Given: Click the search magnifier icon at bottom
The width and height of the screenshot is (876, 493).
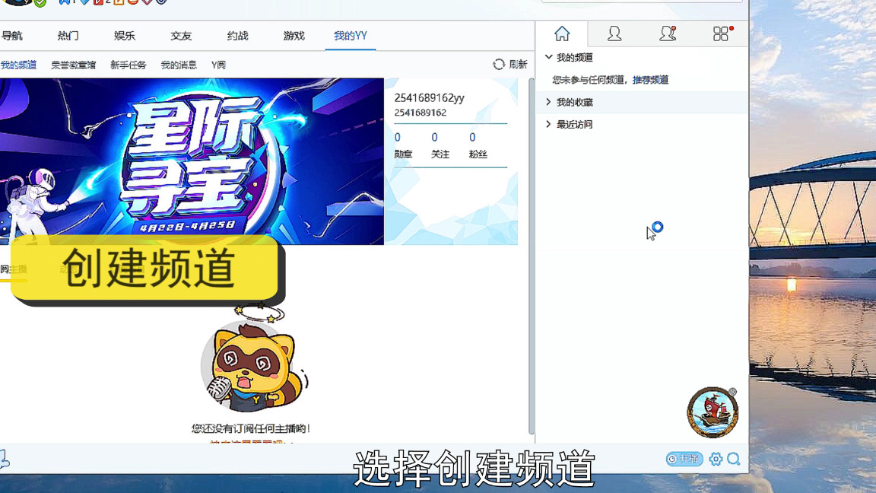Looking at the screenshot, I should pos(734,459).
